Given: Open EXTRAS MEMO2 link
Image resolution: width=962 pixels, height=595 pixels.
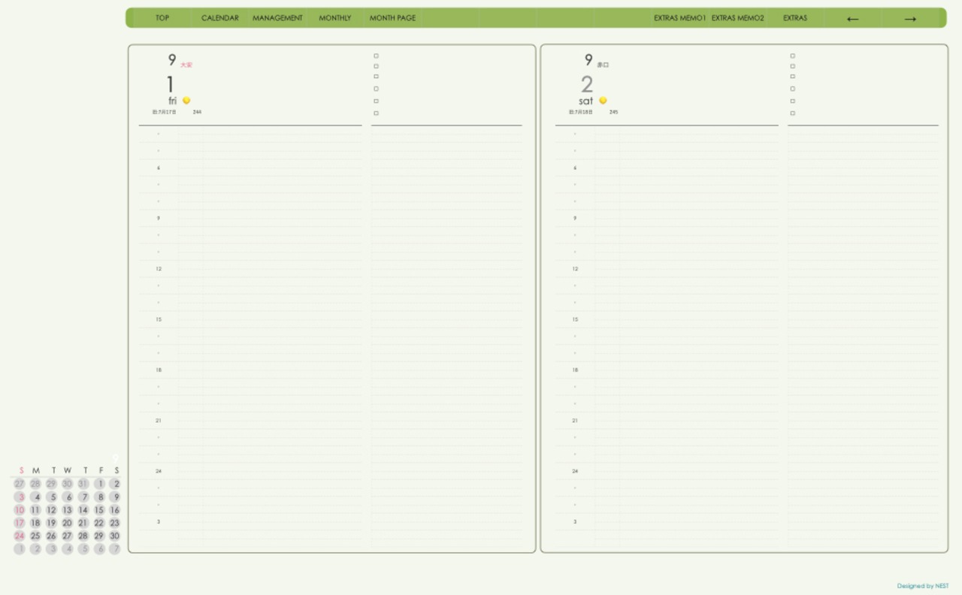Looking at the screenshot, I should (737, 18).
